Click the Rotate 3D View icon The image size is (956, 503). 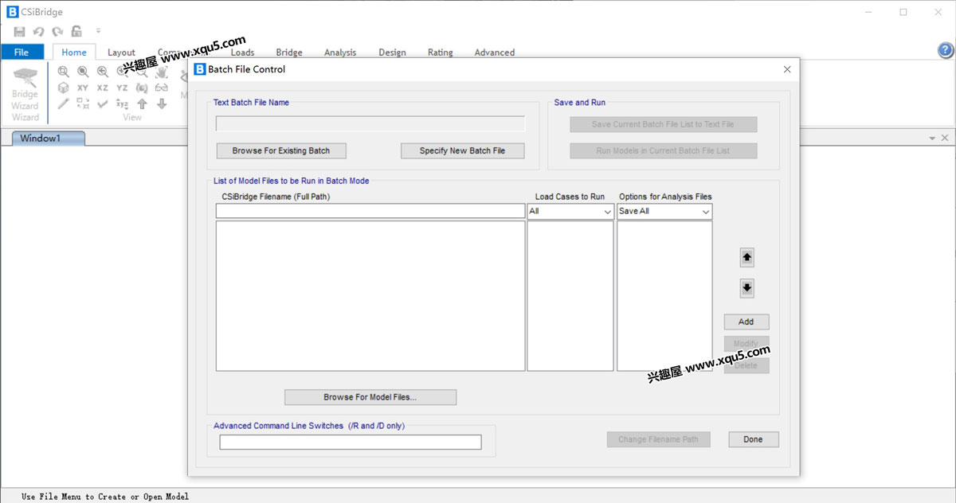click(142, 88)
